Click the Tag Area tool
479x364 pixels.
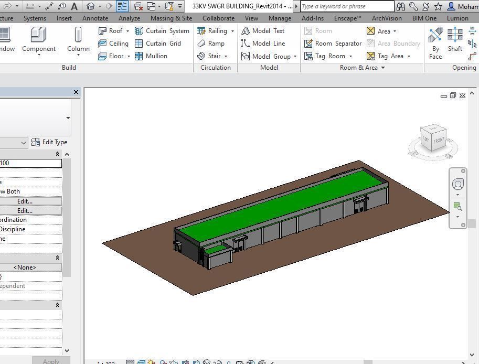pos(385,56)
